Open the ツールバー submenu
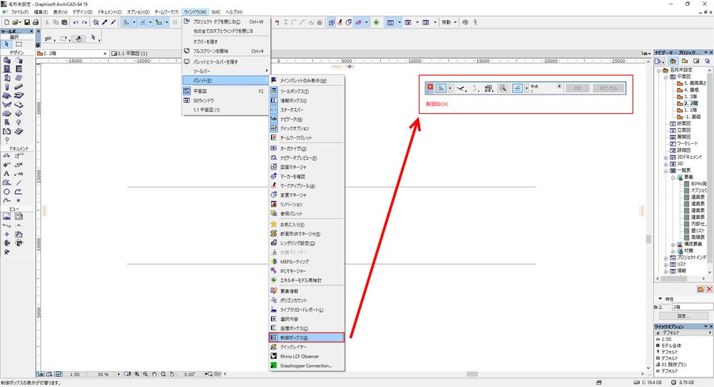 [225, 71]
